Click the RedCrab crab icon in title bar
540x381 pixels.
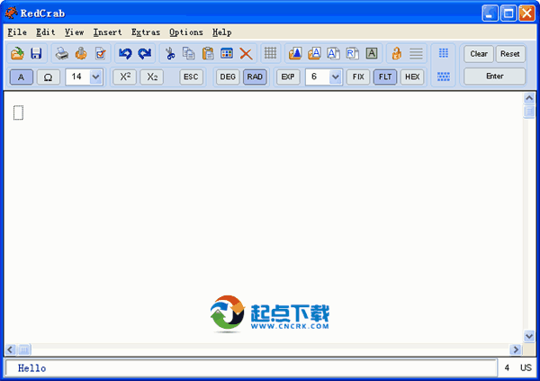(11, 13)
